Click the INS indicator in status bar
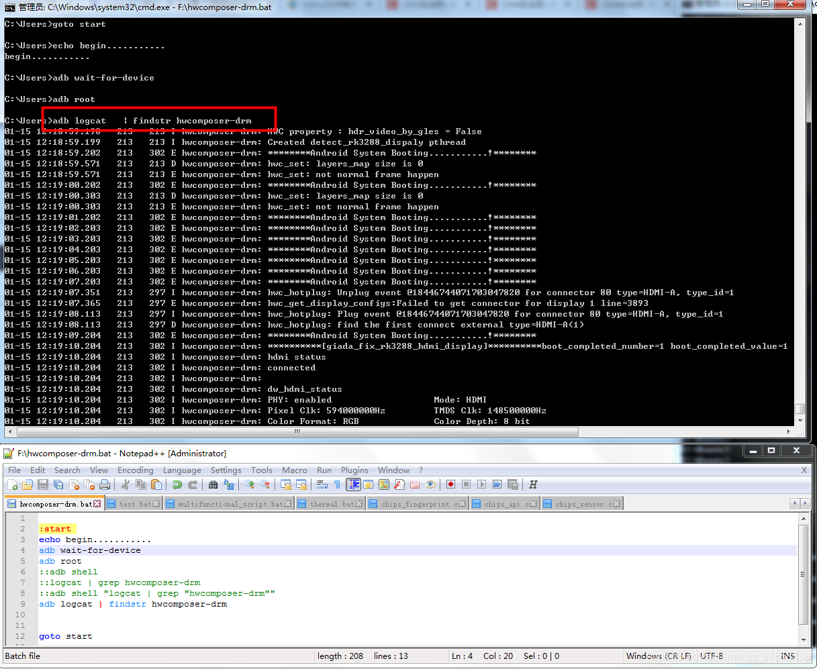This screenshot has width=817, height=669. 787,656
